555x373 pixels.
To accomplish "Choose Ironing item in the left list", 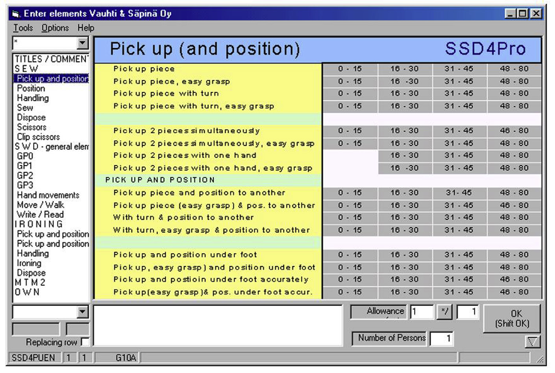I will [x=29, y=263].
